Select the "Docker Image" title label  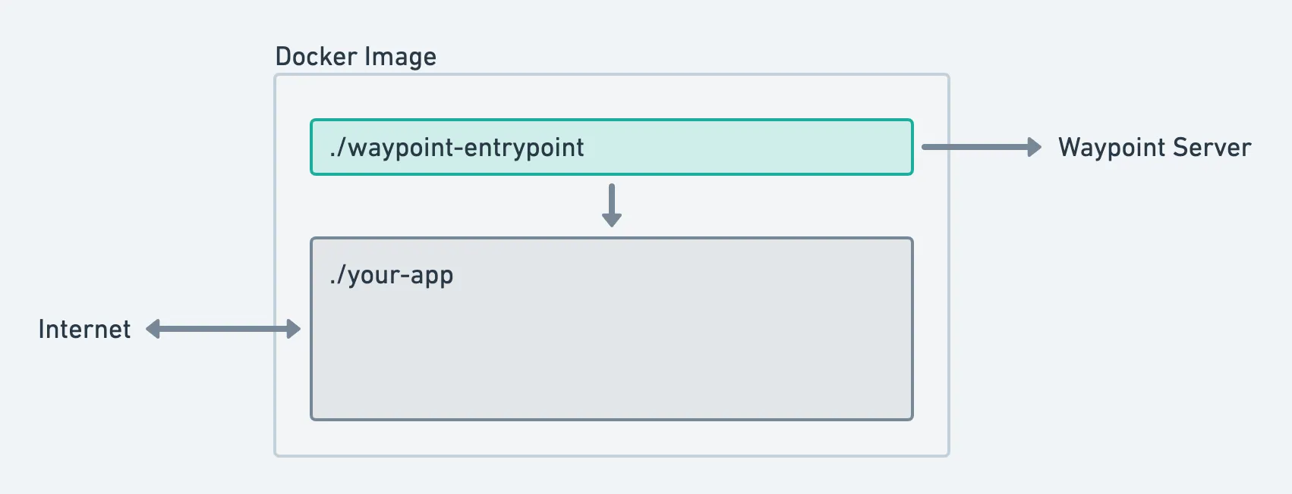[355, 57]
